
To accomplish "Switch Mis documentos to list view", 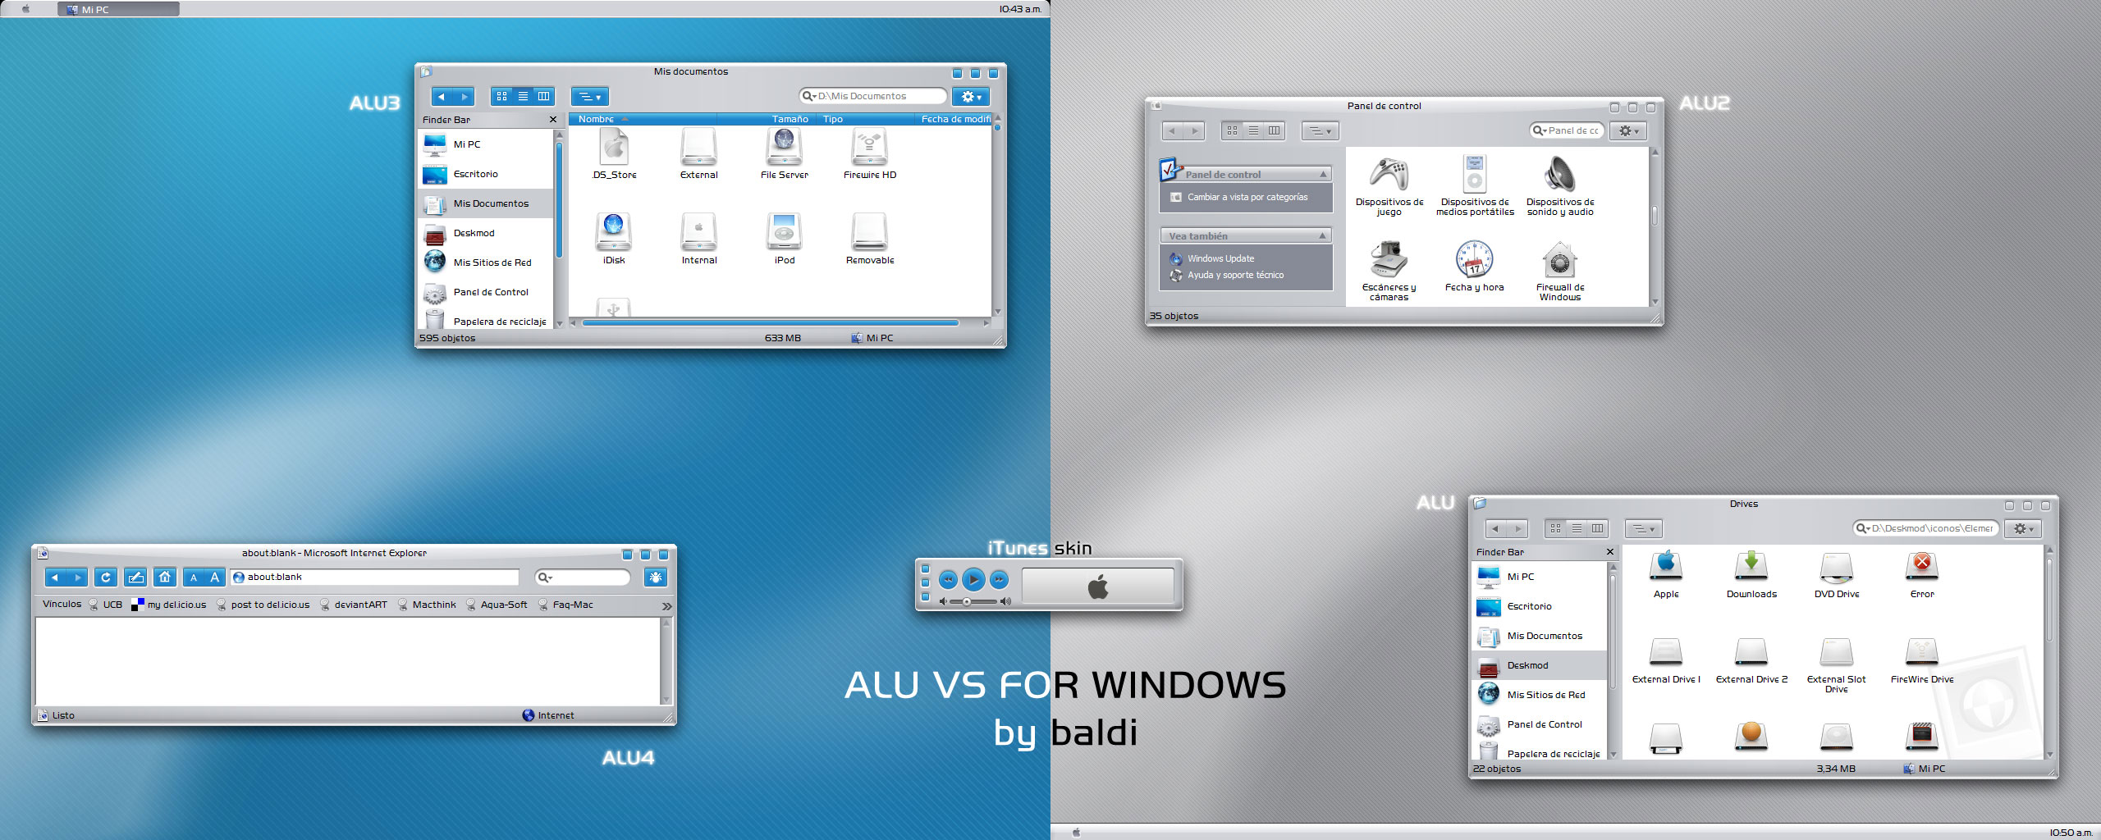I will [523, 97].
